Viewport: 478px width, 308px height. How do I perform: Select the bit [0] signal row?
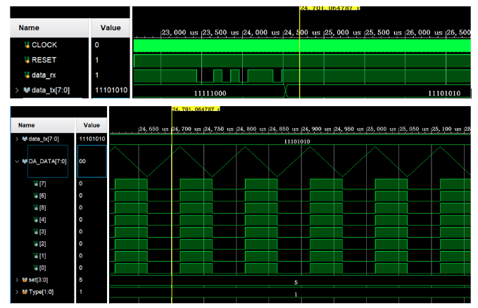(x=42, y=268)
